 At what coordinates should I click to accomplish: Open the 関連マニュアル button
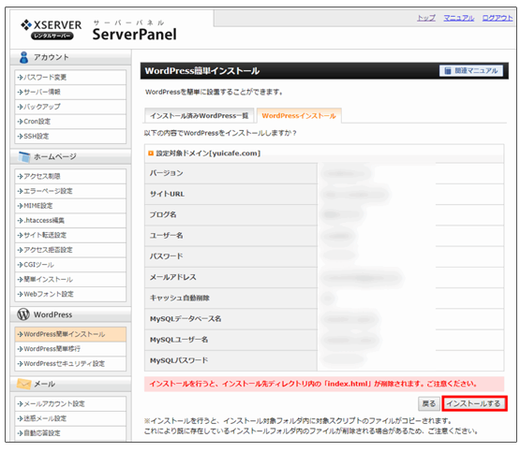471,70
